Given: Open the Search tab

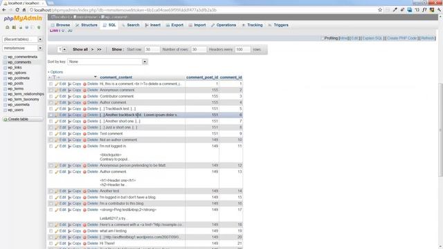Looking at the screenshot, I should click(x=130, y=25).
